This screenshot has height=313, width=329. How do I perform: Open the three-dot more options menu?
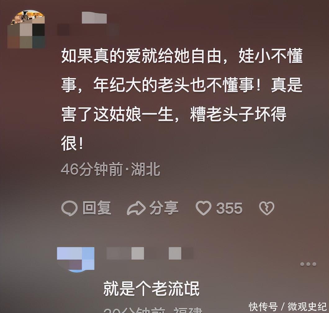308,264
